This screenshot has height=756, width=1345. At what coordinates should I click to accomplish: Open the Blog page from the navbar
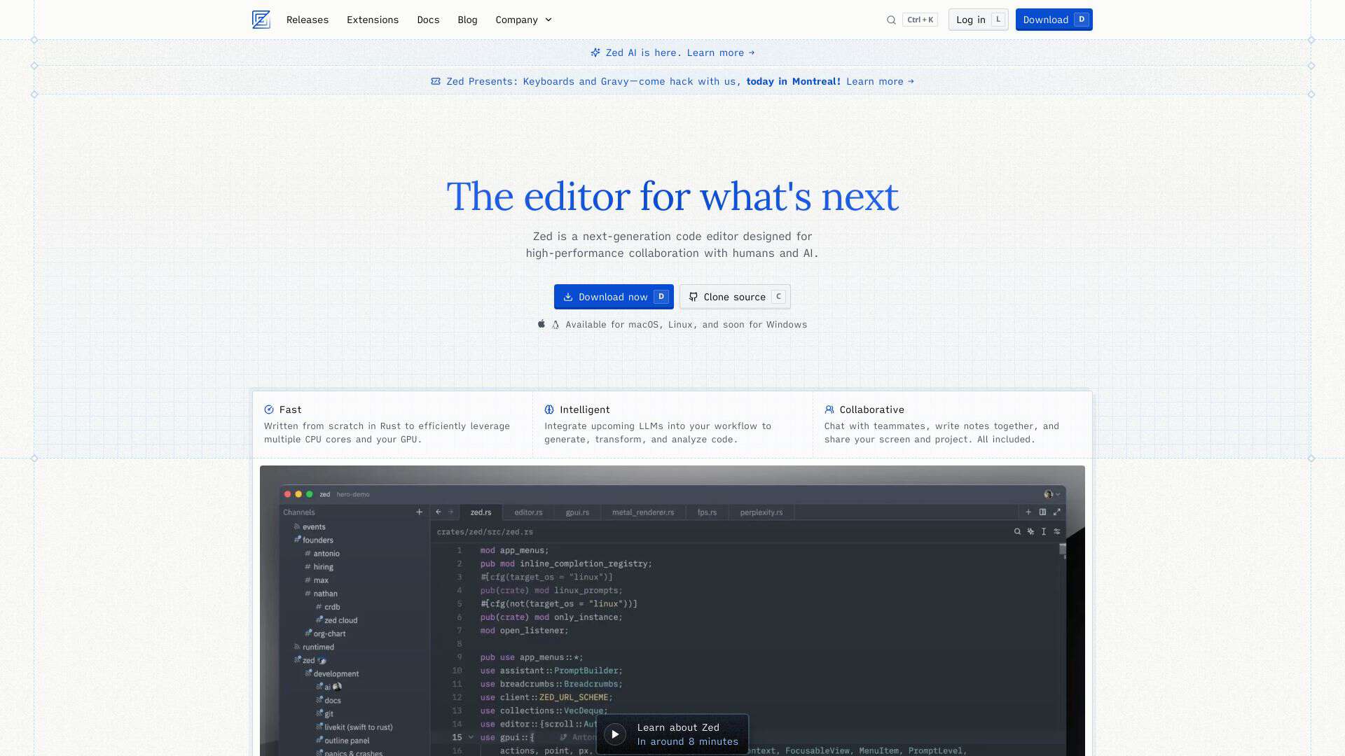pyautogui.click(x=467, y=20)
